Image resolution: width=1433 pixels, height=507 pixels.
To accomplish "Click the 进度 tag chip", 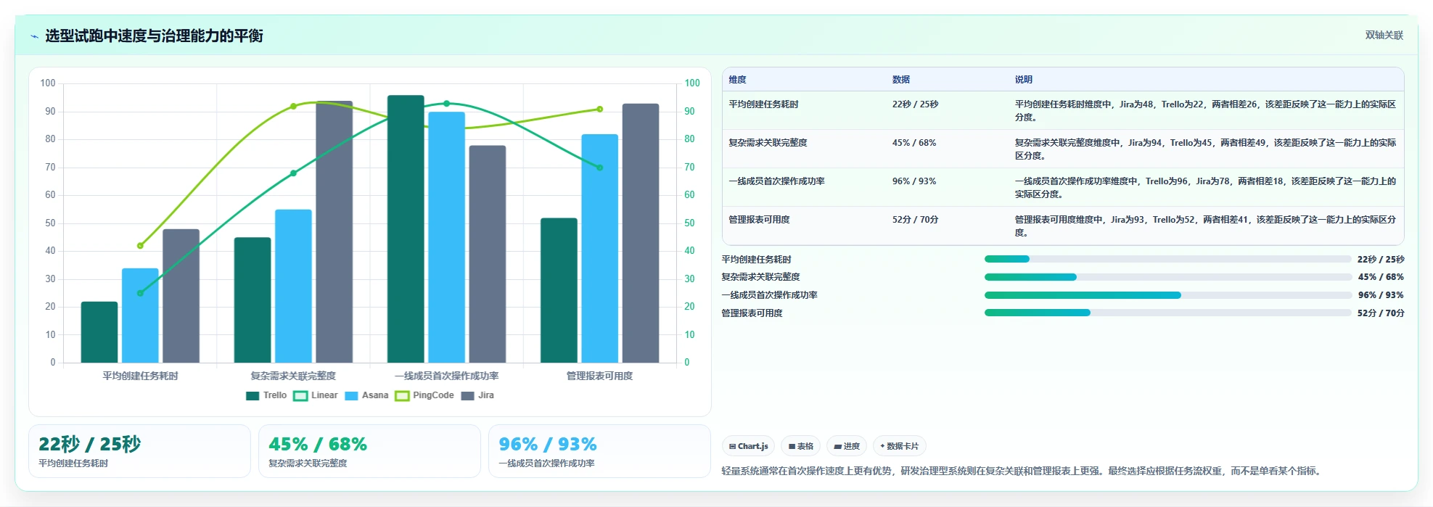I will tap(847, 446).
